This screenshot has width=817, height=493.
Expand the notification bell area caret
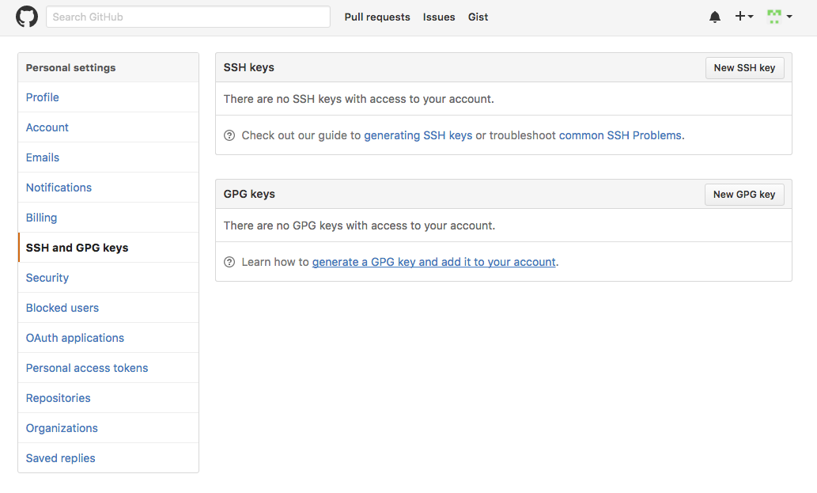(x=715, y=16)
